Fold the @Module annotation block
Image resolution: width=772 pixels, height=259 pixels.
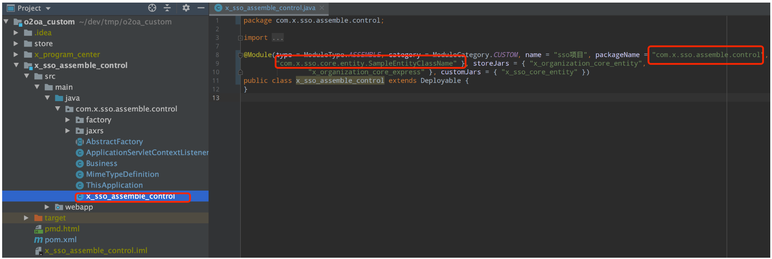point(240,55)
